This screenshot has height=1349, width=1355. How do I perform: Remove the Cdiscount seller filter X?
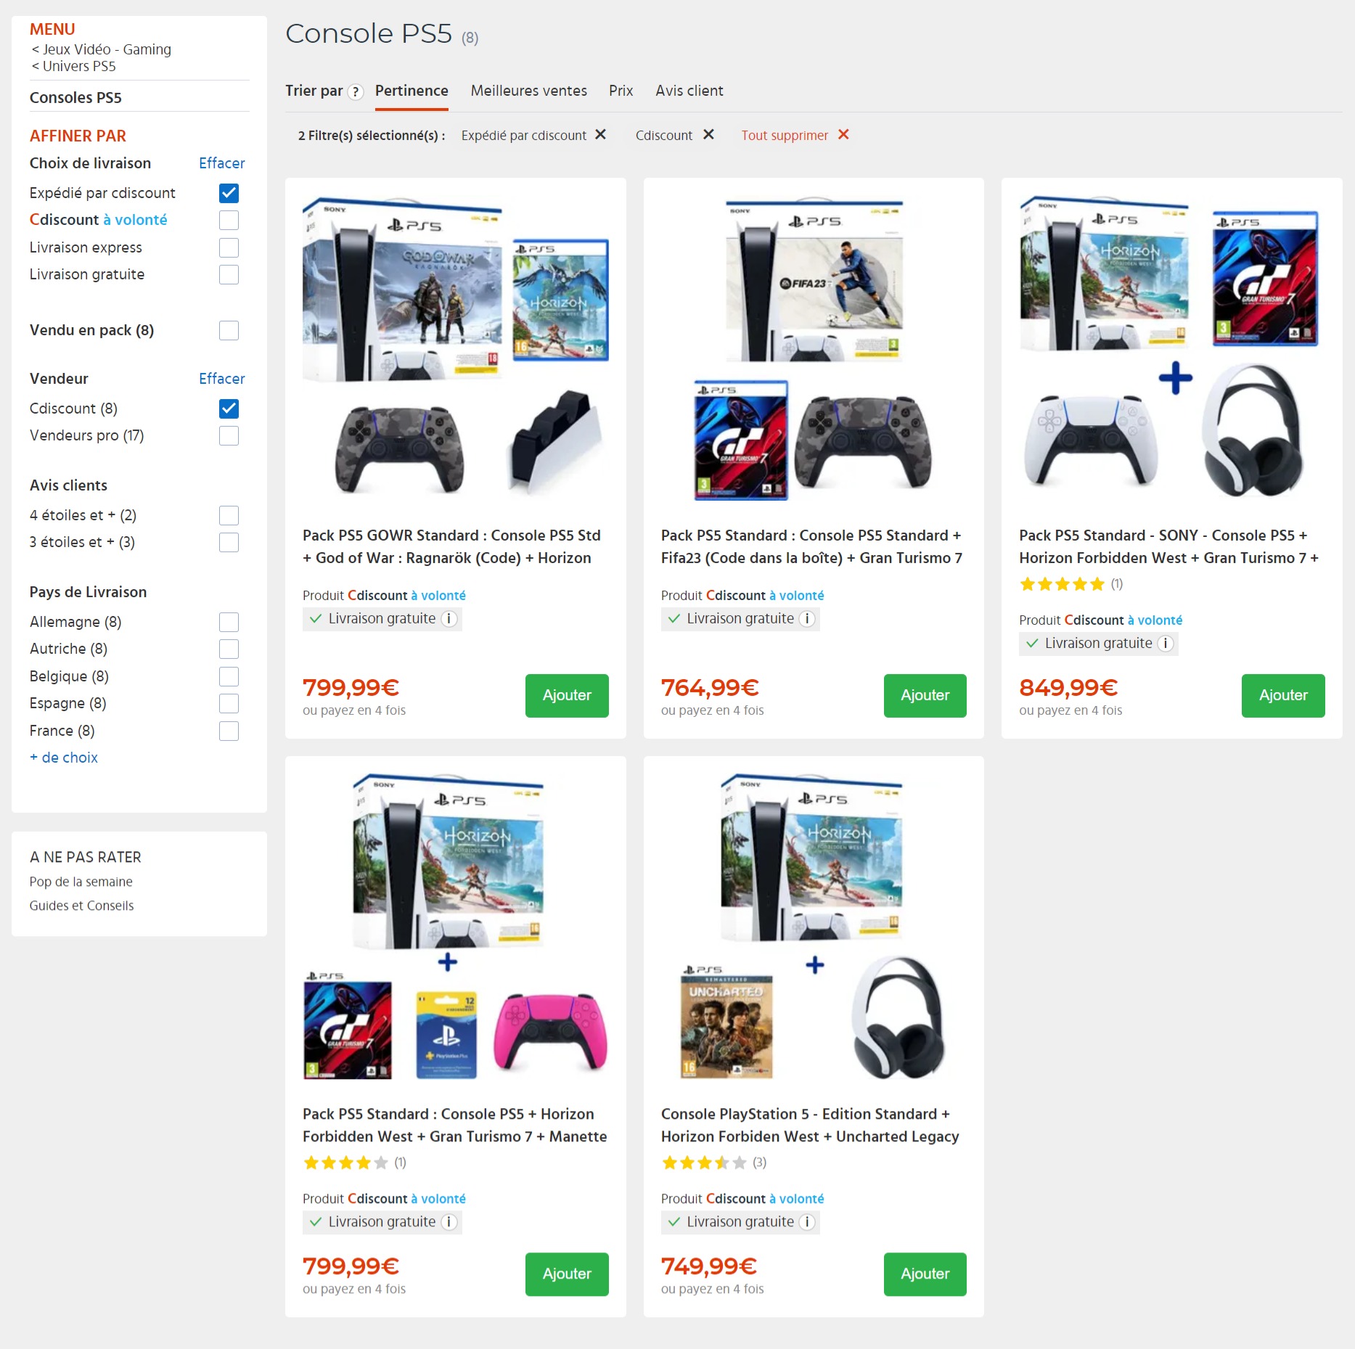pyautogui.click(x=708, y=135)
